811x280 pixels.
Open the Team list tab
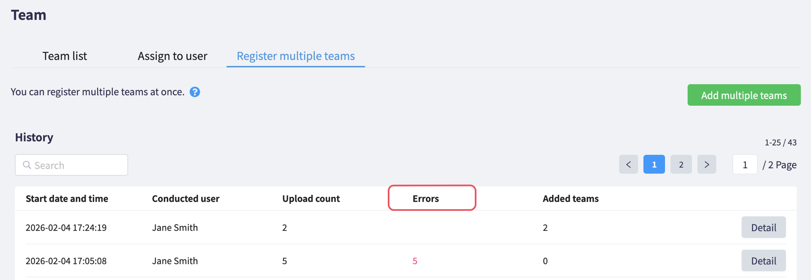(x=65, y=56)
